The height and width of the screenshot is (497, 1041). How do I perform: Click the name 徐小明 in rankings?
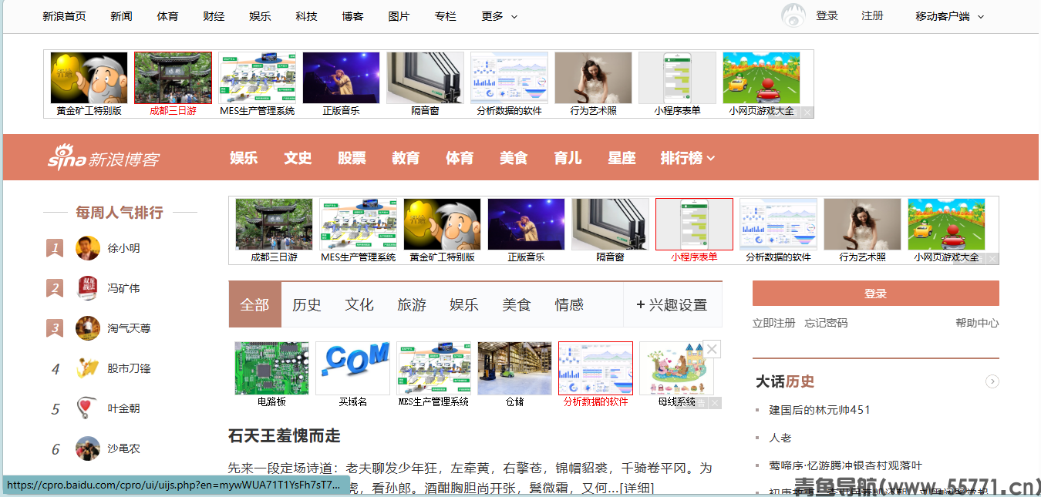click(124, 248)
